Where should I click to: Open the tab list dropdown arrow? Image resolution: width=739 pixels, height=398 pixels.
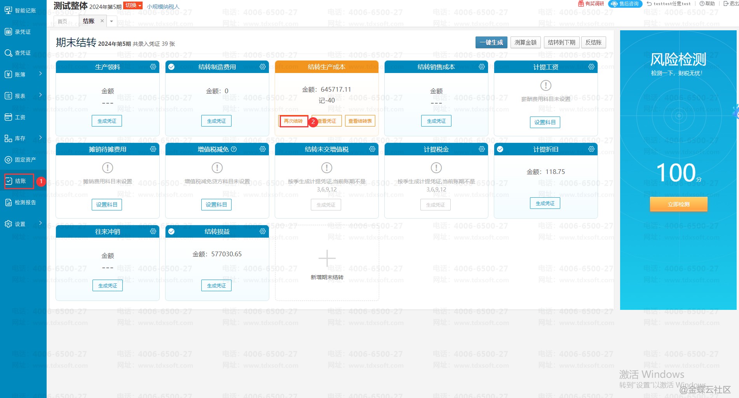point(112,21)
